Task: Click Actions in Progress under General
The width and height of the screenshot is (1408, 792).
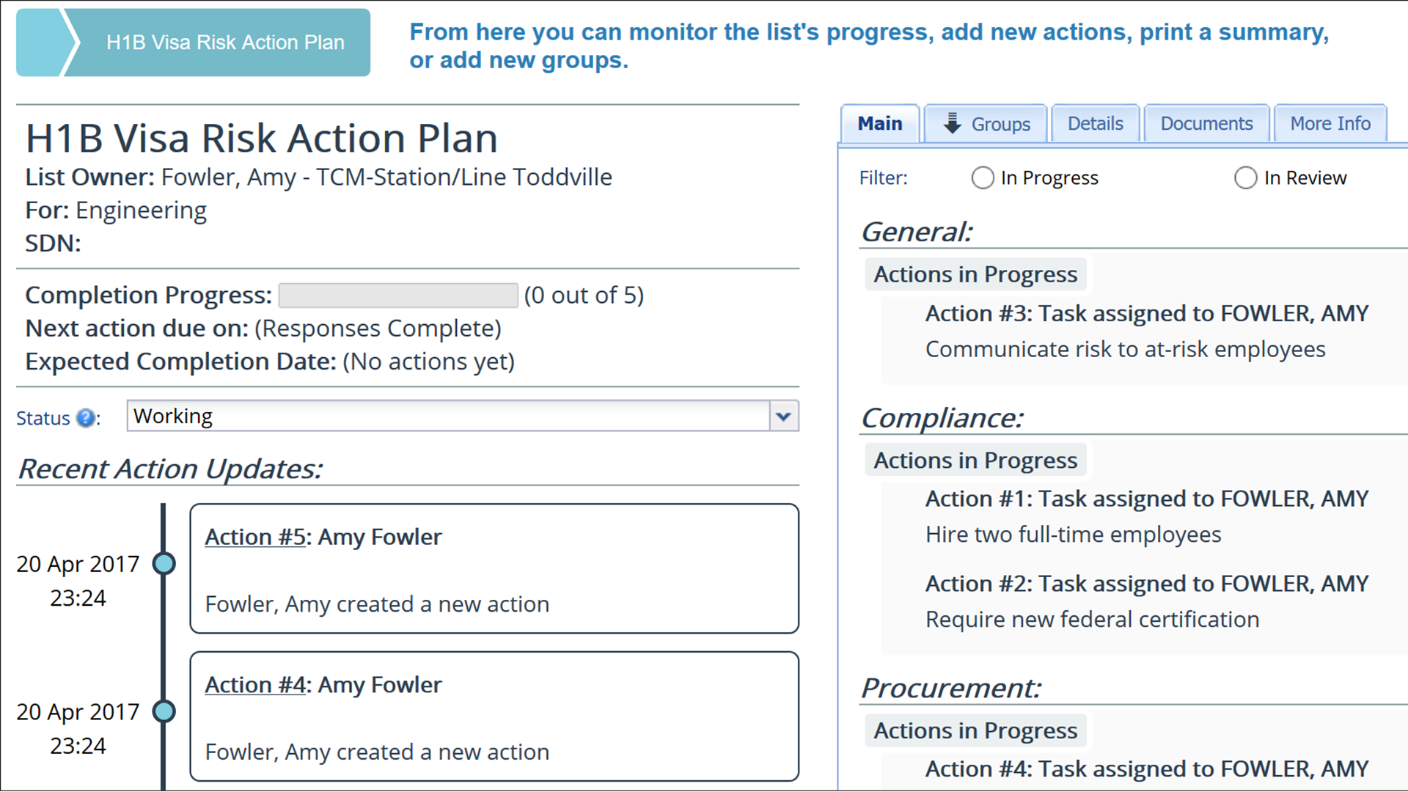Action: coord(975,274)
